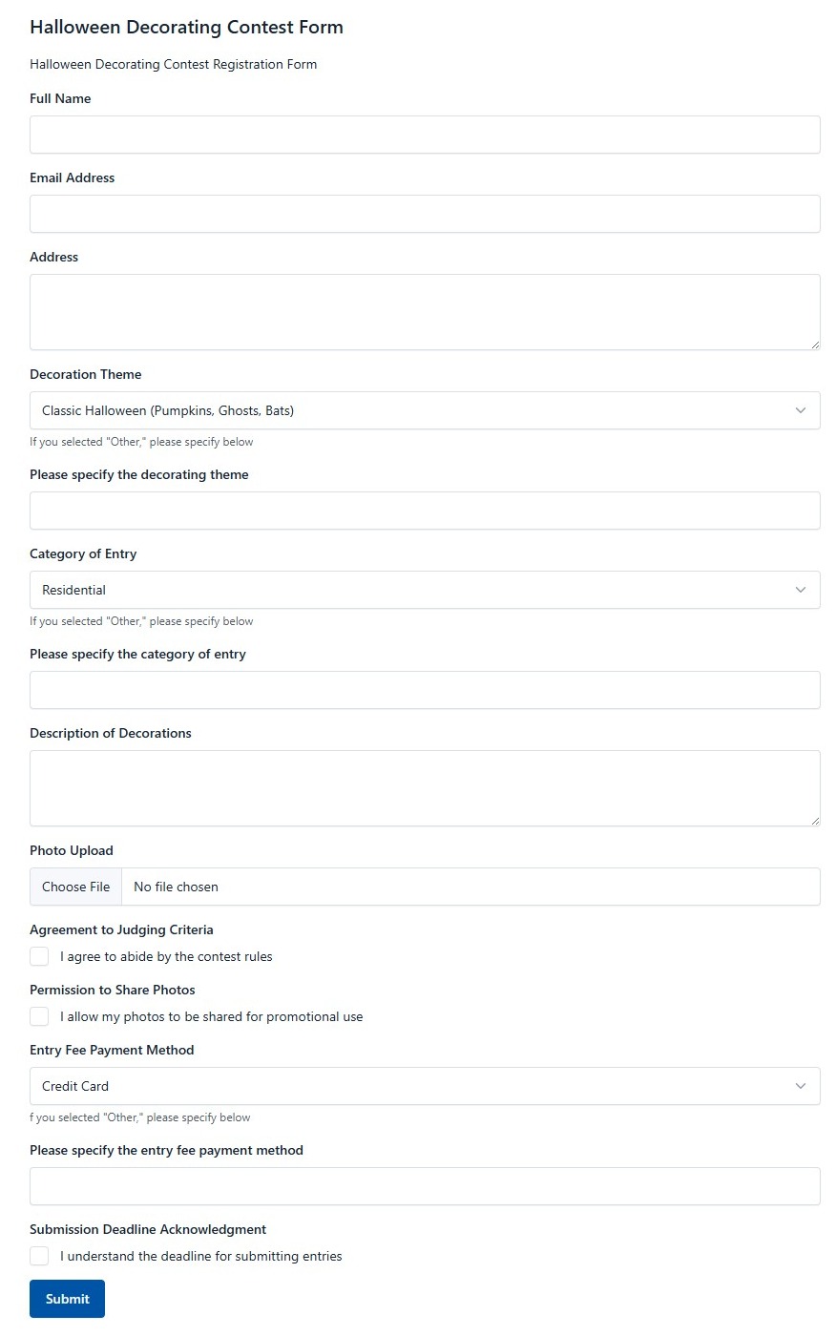Check the agree to contest rules box

(39, 956)
